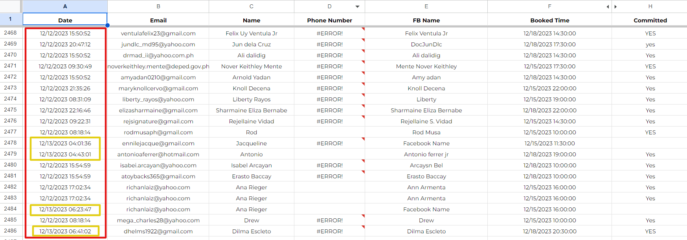
Task: Click the note indicator triangle on row 2478 phone cell
Action: pyautogui.click(x=363, y=139)
